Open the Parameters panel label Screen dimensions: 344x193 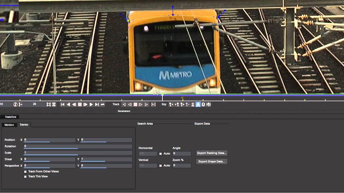click(124, 111)
